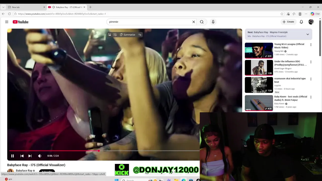Skip to the next video
322x181 pixels.
click(30, 156)
